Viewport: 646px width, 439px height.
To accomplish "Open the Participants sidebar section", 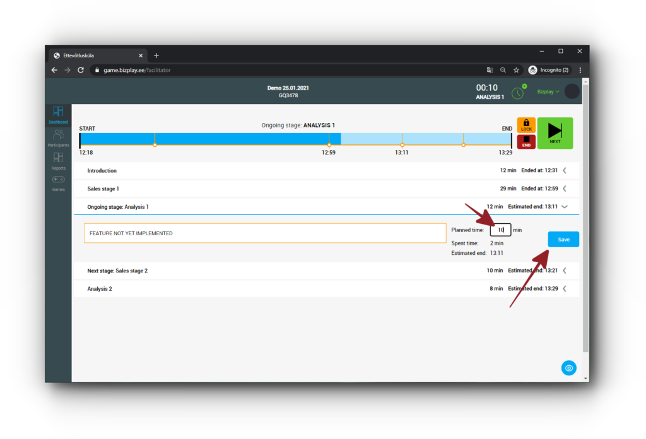I will point(58,138).
